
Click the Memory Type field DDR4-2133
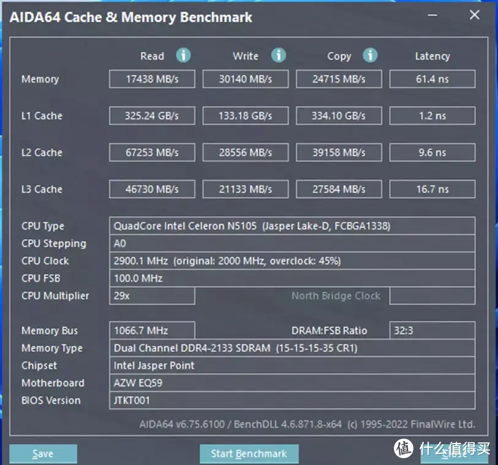click(x=292, y=348)
